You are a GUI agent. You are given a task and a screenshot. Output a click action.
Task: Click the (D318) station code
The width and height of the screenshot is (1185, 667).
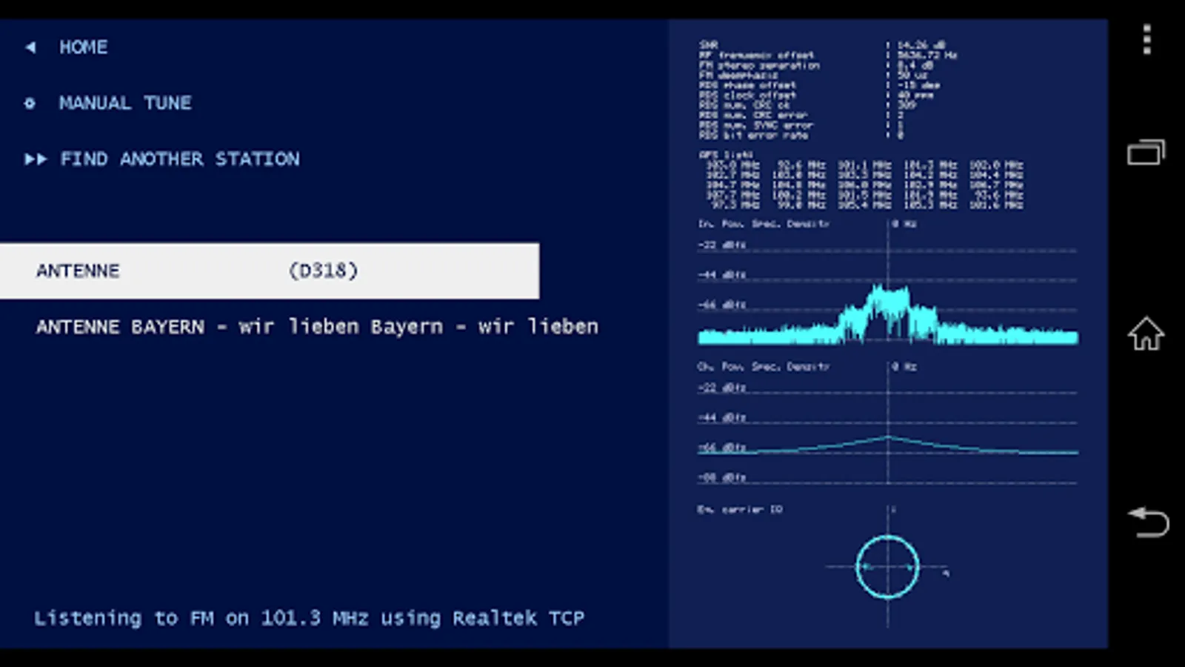(x=323, y=271)
